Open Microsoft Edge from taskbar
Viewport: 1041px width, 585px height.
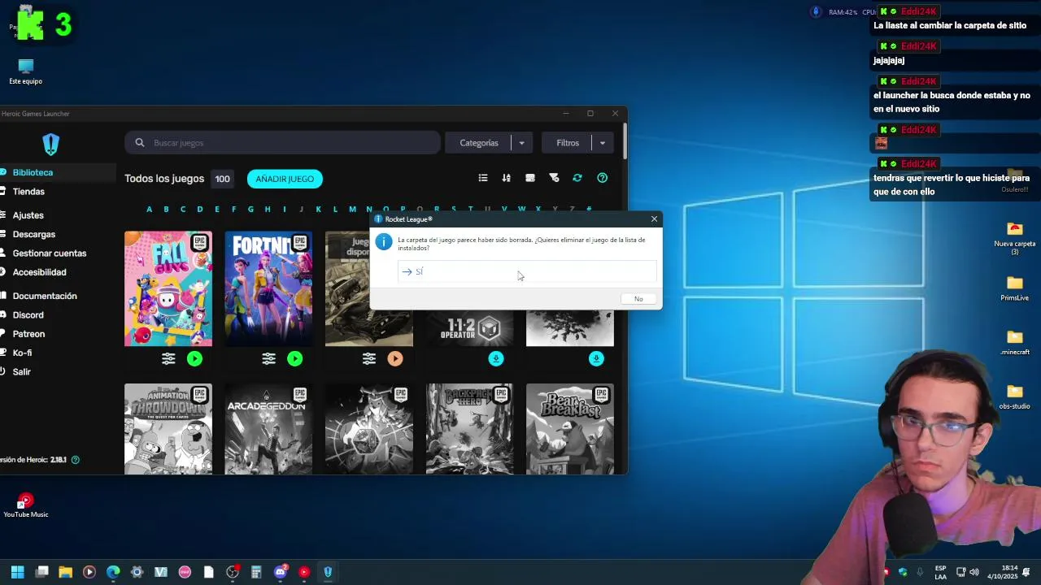click(113, 572)
